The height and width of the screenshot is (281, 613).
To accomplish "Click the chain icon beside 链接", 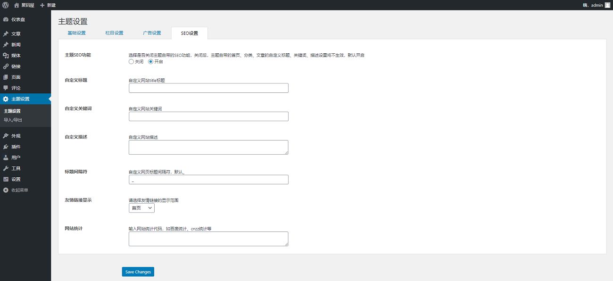I will point(6,66).
